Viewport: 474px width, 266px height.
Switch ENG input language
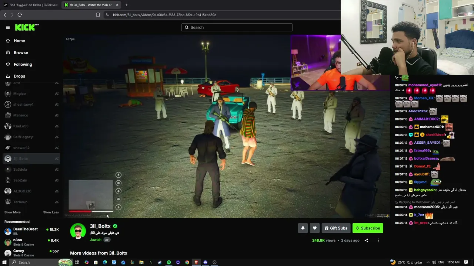click(x=441, y=262)
